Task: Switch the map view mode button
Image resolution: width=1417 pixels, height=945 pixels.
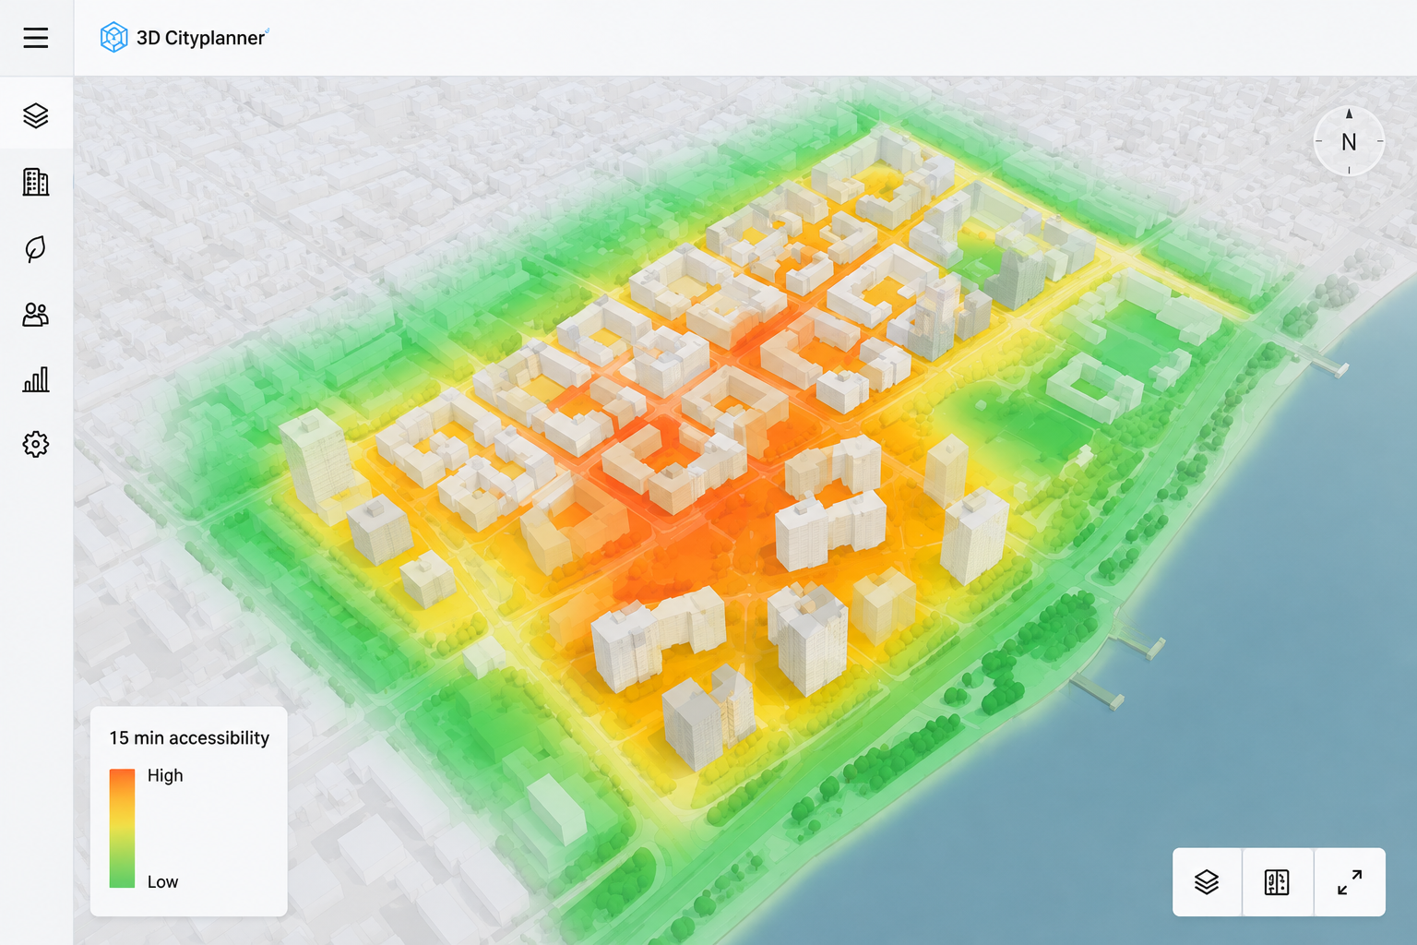Action: 1278,882
